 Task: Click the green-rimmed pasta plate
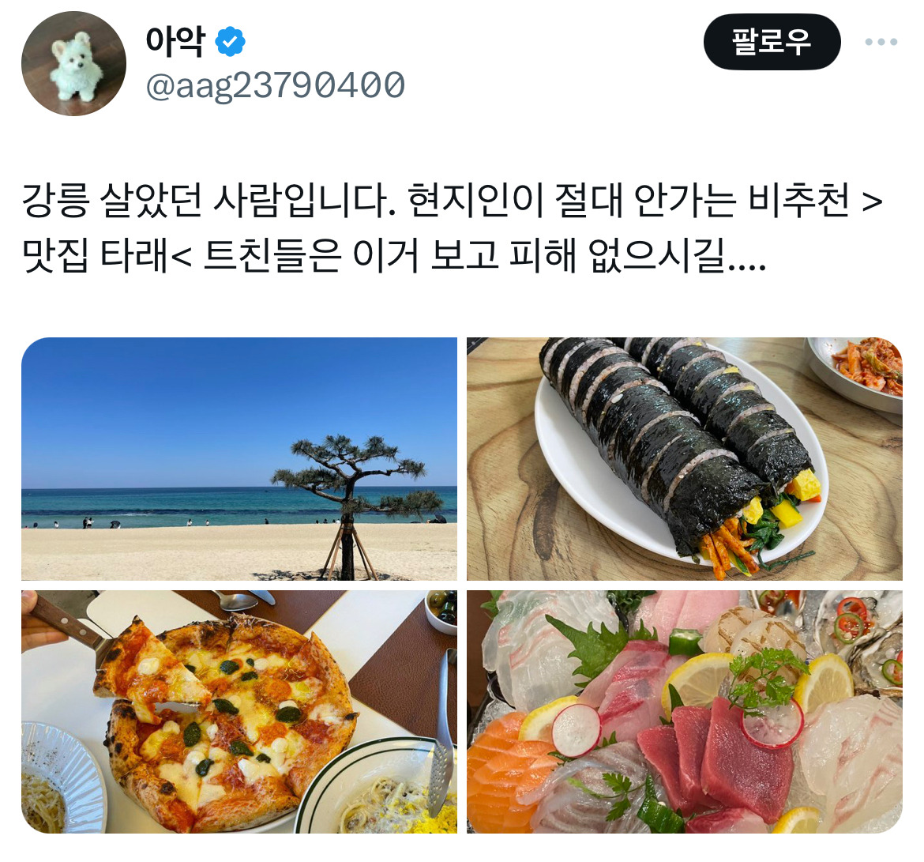click(x=377, y=787)
